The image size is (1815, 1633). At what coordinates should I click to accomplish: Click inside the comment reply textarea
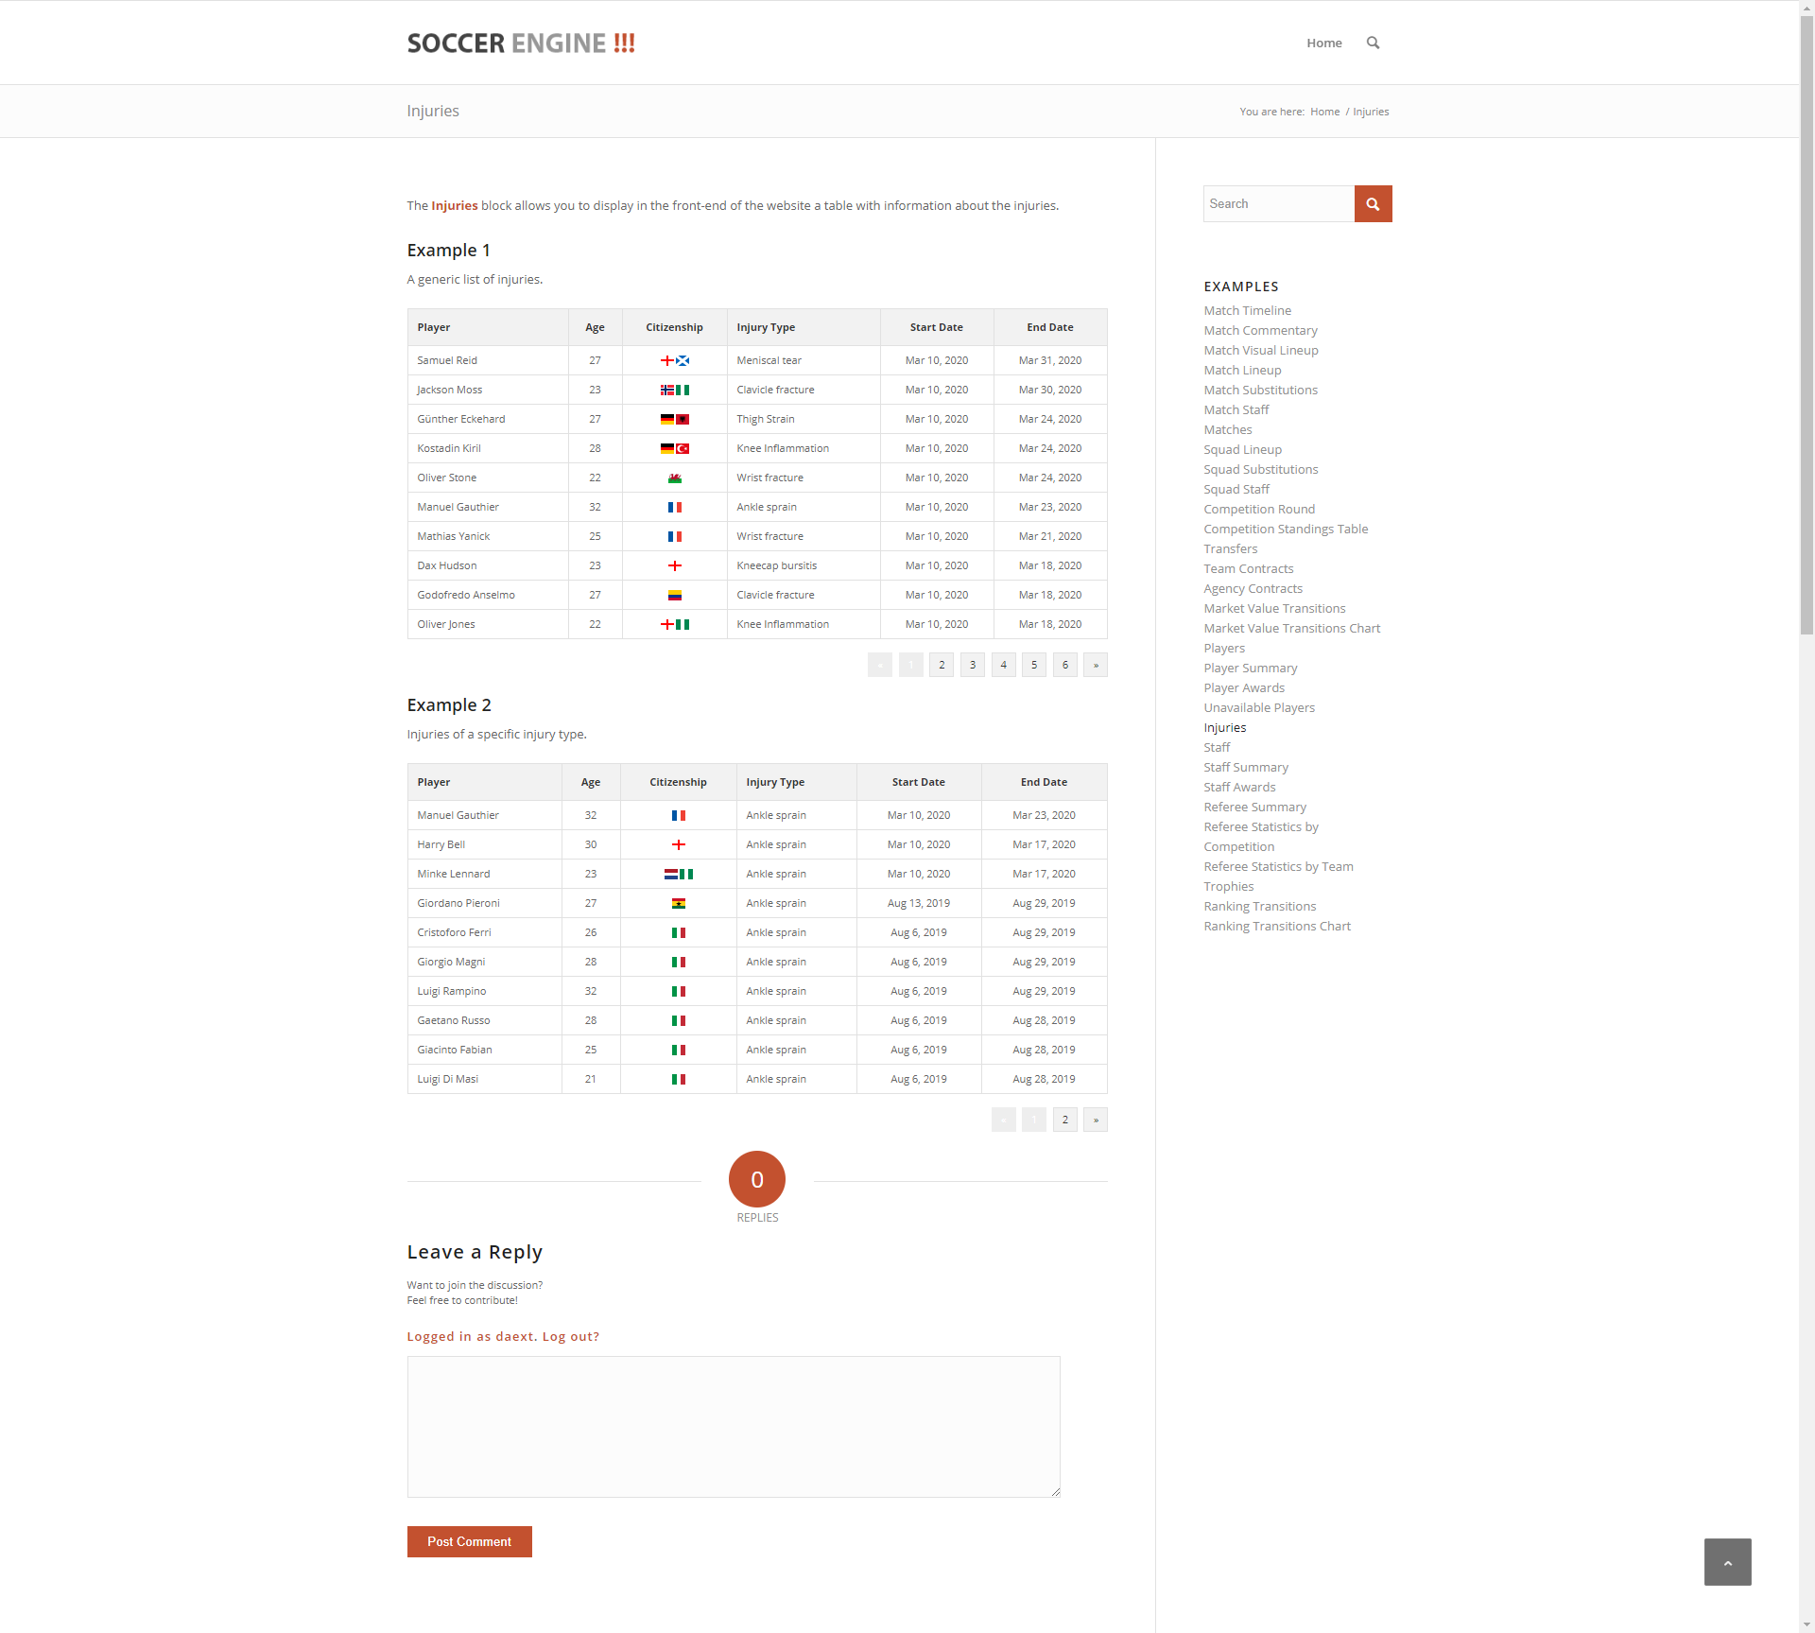click(734, 1426)
